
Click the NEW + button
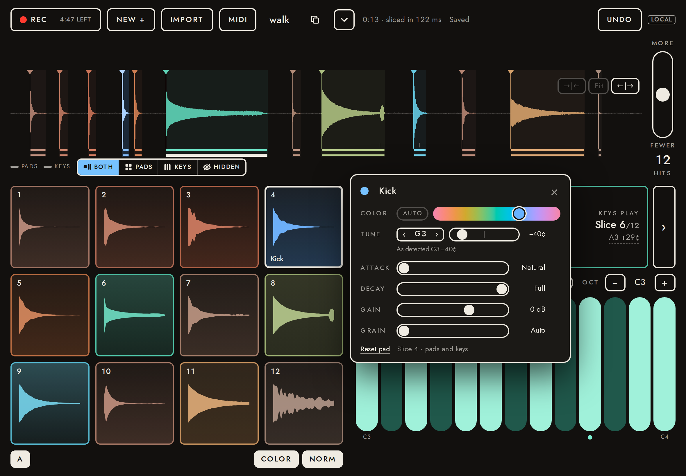coord(131,20)
